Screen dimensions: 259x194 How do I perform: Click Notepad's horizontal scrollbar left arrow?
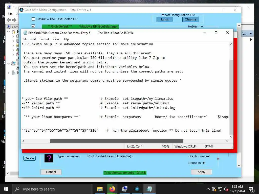pos(23,141)
